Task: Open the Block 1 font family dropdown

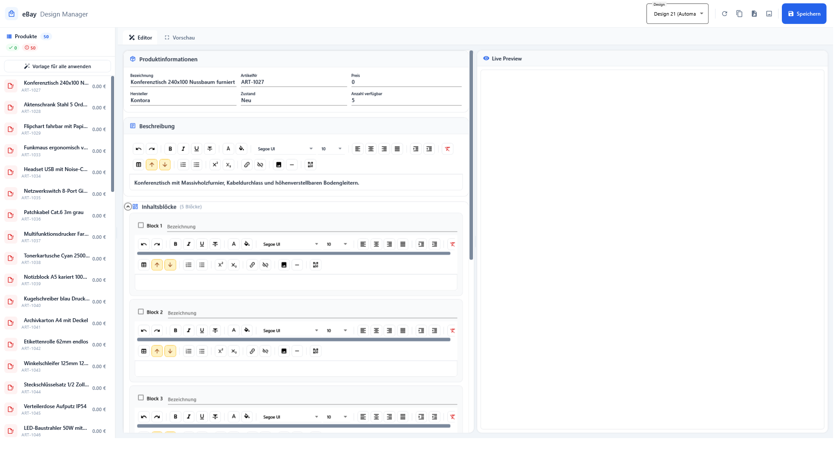Action: pyautogui.click(x=290, y=244)
